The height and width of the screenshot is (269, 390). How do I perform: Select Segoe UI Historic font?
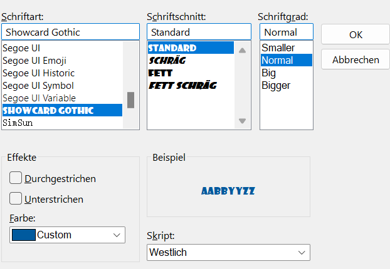tap(38, 73)
